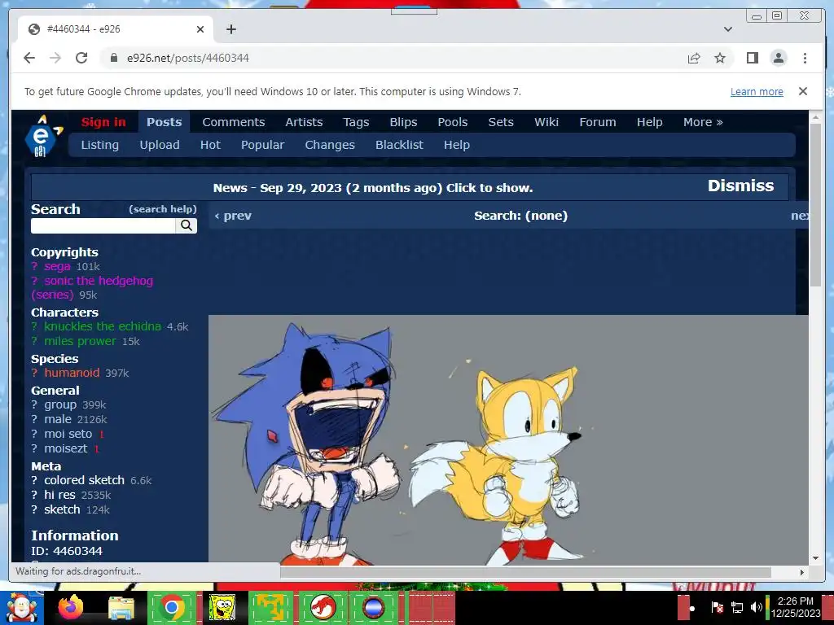Click Chrome icon in taskbar
Viewport: 834px width, 625px height.
coord(171,607)
